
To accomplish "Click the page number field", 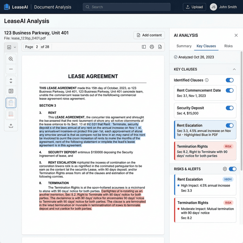I will 37,47.
